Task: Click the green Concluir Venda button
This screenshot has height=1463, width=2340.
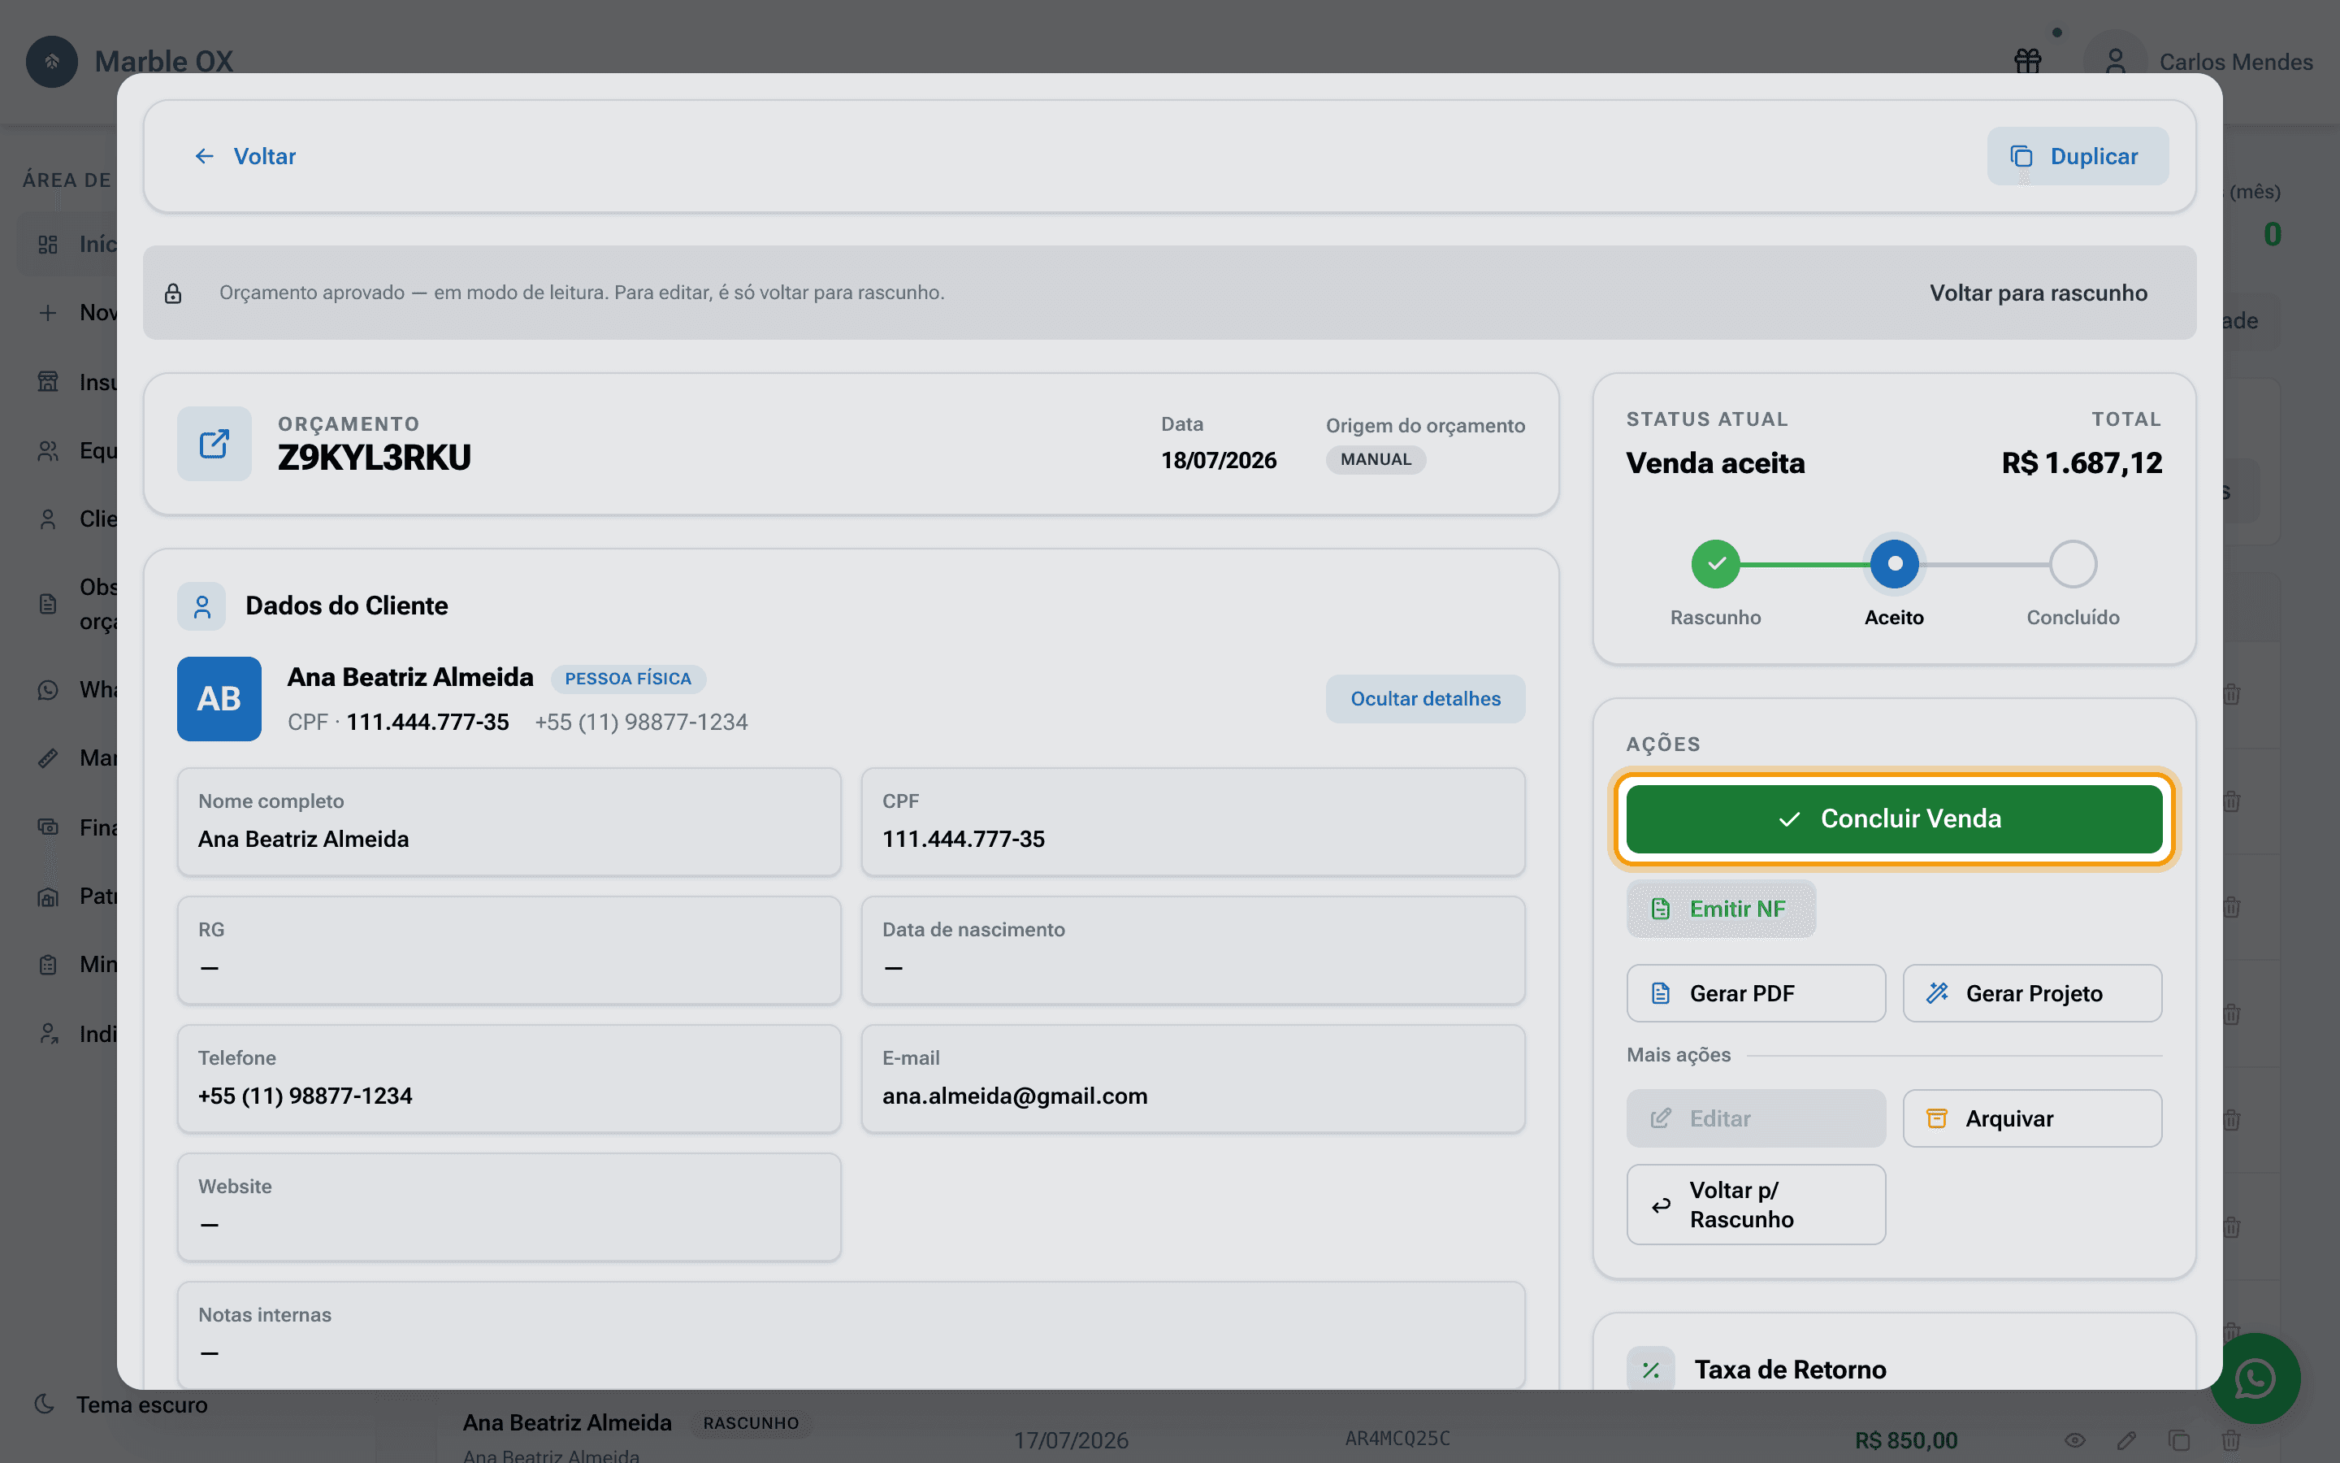Action: pyautogui.click(x=1894, y=818)
